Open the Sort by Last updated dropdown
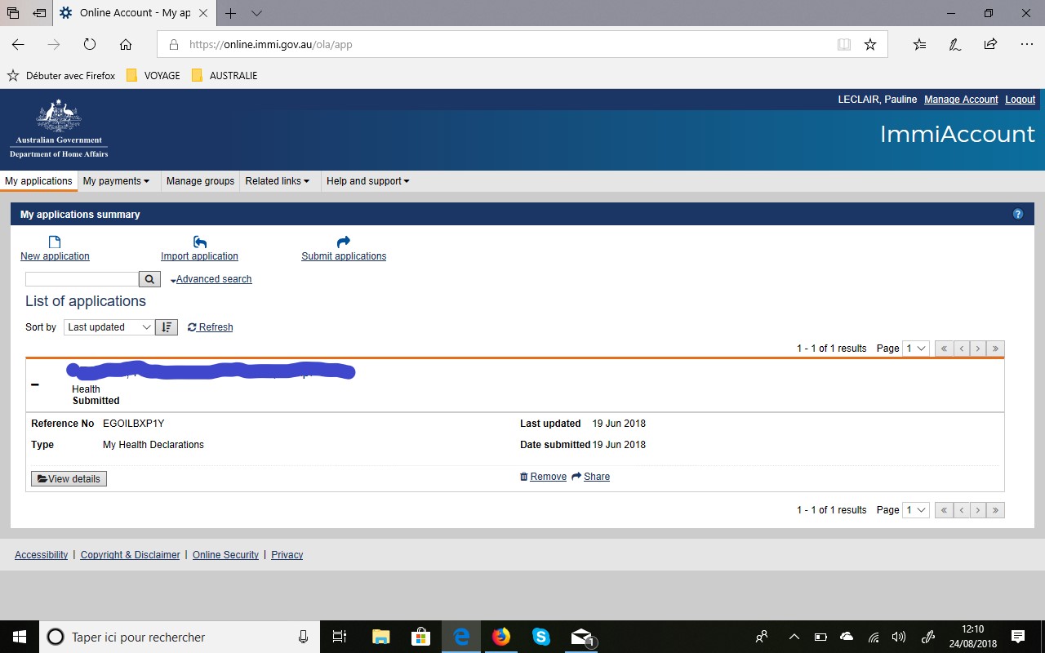Screen dimensions: 1045x653 click(x=109, y=327)
